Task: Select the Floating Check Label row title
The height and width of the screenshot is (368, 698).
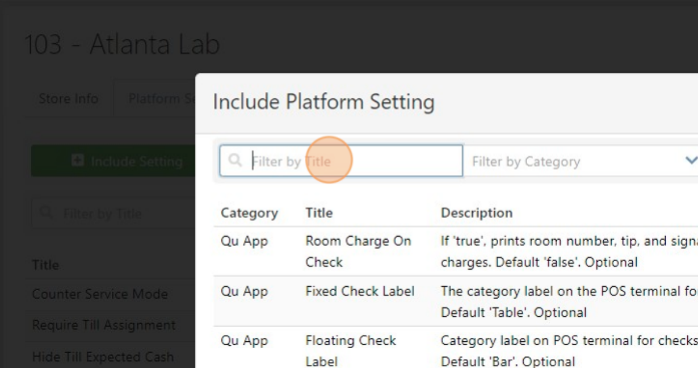Action: tap(351, 351)
